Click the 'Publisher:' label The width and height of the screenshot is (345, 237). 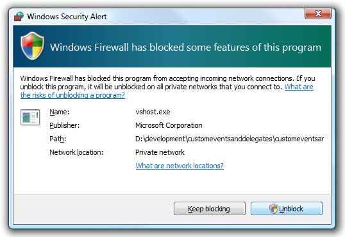(65, 125)
